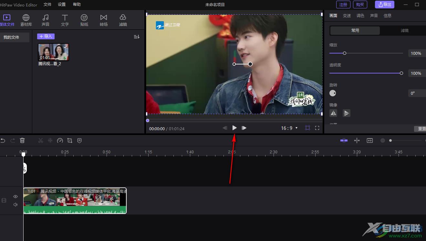The height and width of the screenshot is (241, 426).
Task: Switch to 常用 common sub-tab
Action: click(x=355, y=31)
